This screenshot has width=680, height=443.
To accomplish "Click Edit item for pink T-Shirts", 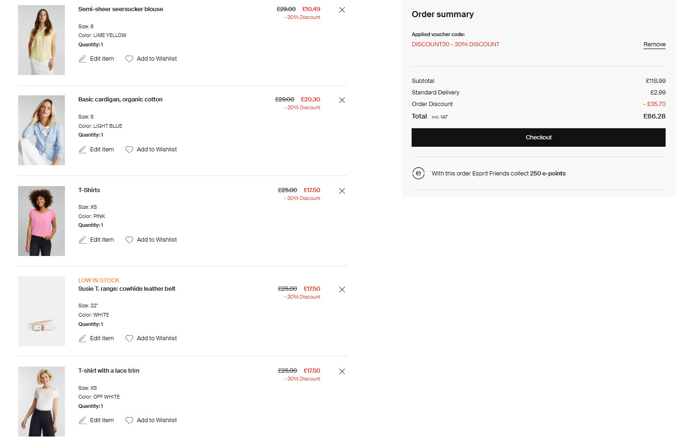I will coord(102,240).
